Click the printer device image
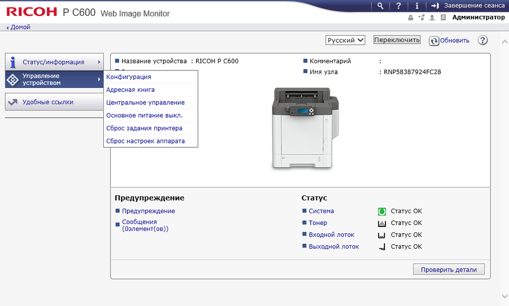 (305, 128)
